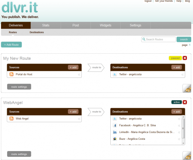Click the magnifier icon in Search Routes
Screen dimensions: 193x160
coord(144,39)
